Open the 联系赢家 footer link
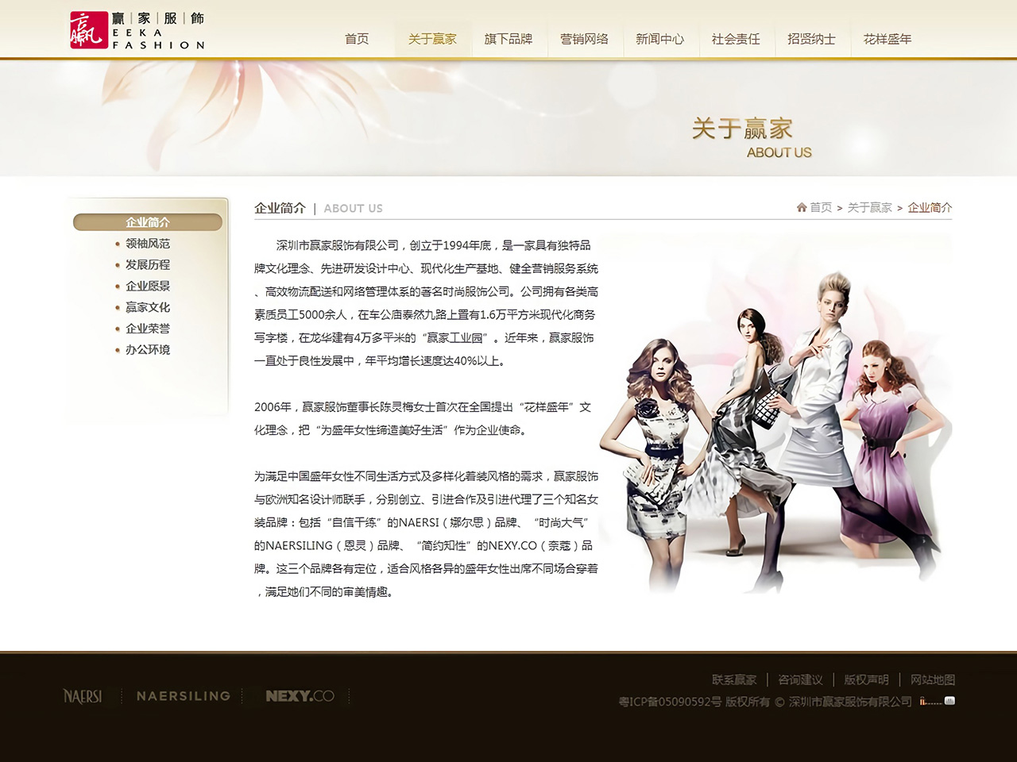Image resolution: width=1017 pixels, height=762 pixels. coord(734,680)
